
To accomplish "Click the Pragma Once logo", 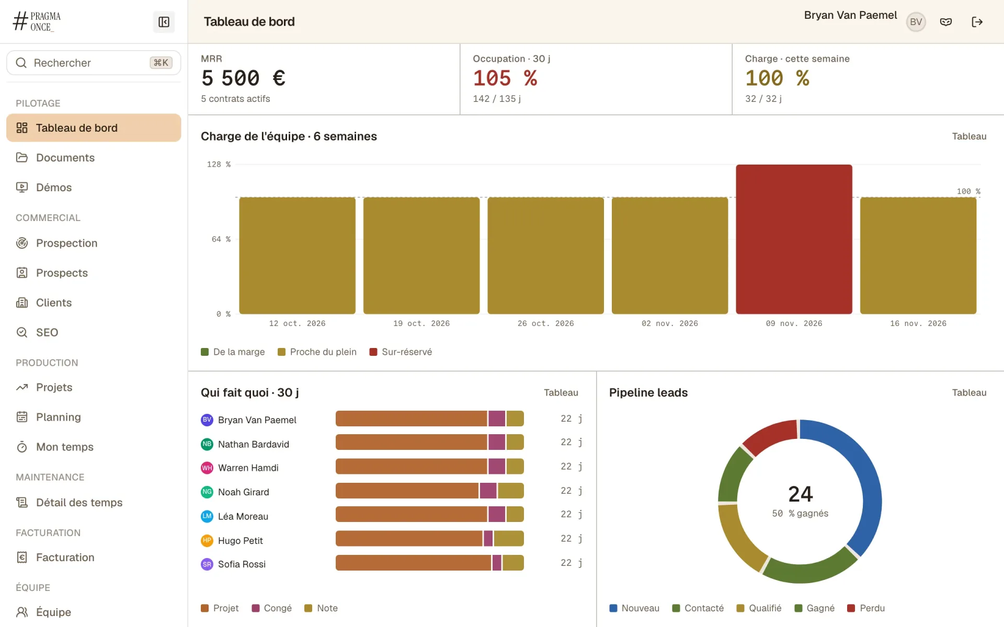I will click(37, 21).
